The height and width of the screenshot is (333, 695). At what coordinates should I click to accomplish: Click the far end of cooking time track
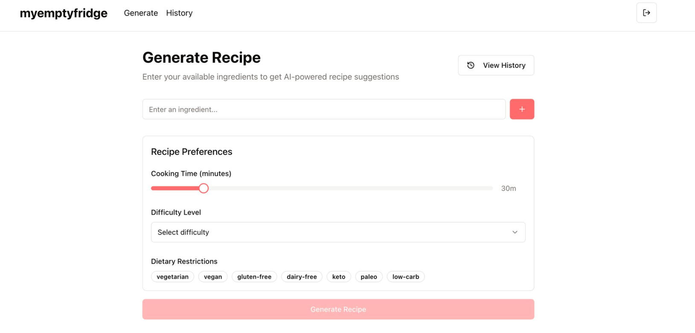point(491,188)
